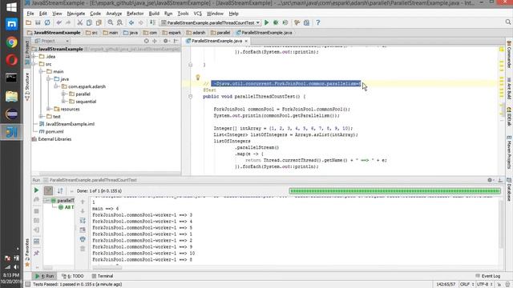Open the Refactor menu
This screenshot has height=288, width=513.
tap(135, 14)
